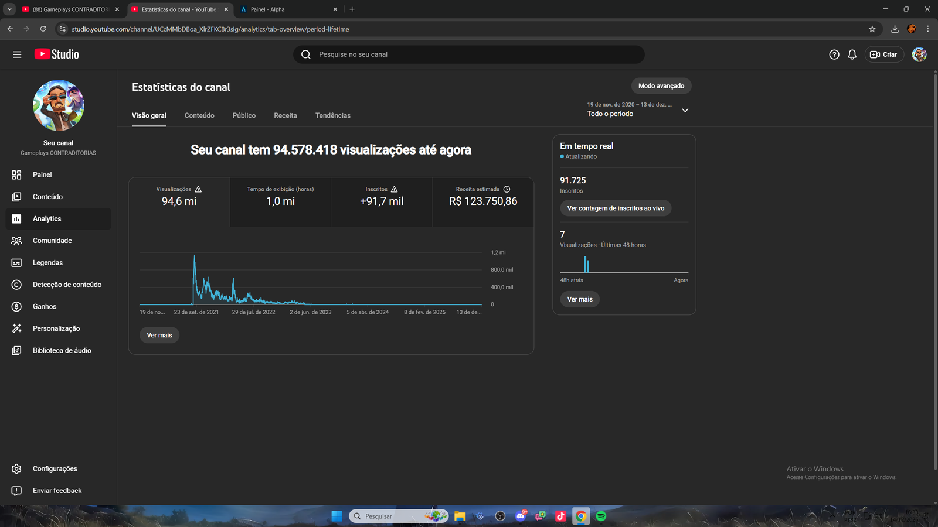Open Biblioteca de áudio from sidebar
Image resolution: width=938 pixels, height=527 pixels.
(x=62, y=350)
